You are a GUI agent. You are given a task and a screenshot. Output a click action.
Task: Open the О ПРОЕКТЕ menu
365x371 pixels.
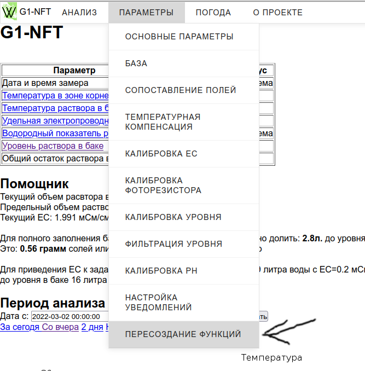[277, 13]
